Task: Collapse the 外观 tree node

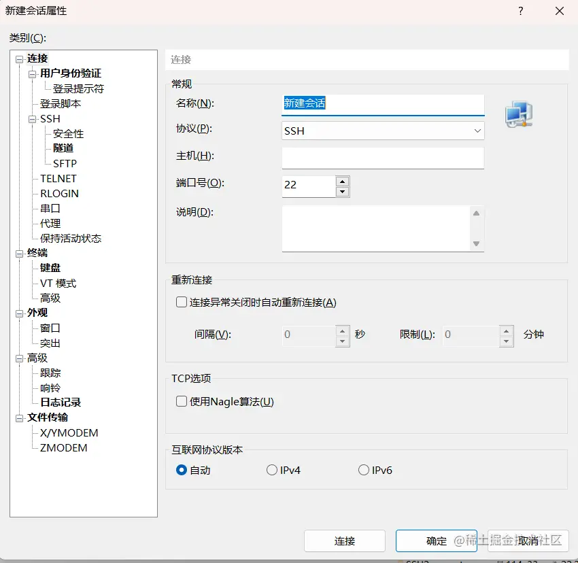Action: pyautogui.click(x=19, y=313)
